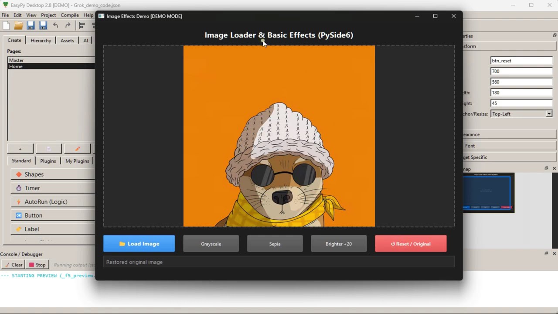The image size is (558, 314).
Task: Add a Timer widget
Action: pos(53,188)
